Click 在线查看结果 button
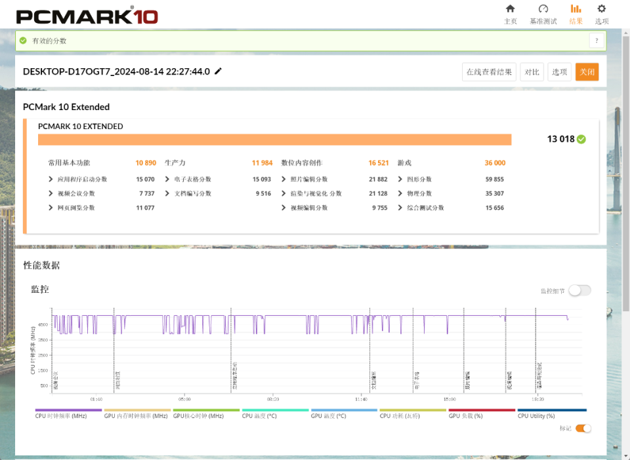This screenshot has height=460, width=630. pos(489,72)
